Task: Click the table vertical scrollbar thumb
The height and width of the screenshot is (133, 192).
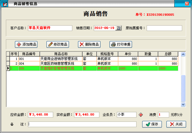Action: click(183, 88)
